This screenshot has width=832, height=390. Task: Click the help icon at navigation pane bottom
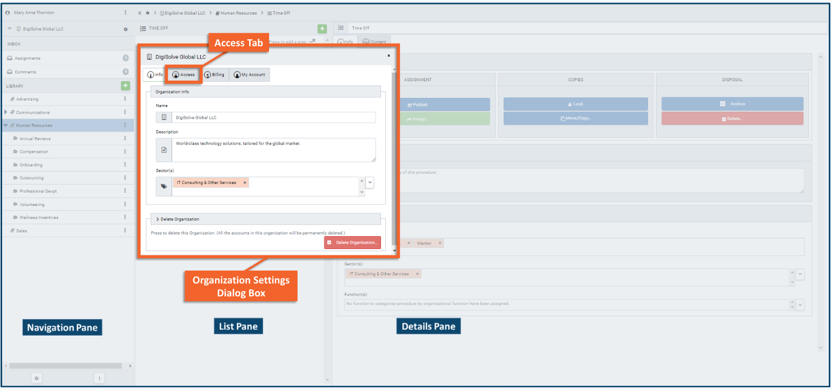[x=36, y=378]
